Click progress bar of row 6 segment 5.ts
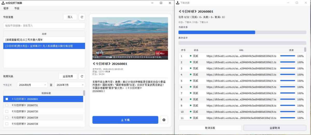The width and height of the screenshot is (311, 135). (x=288, y=87)
